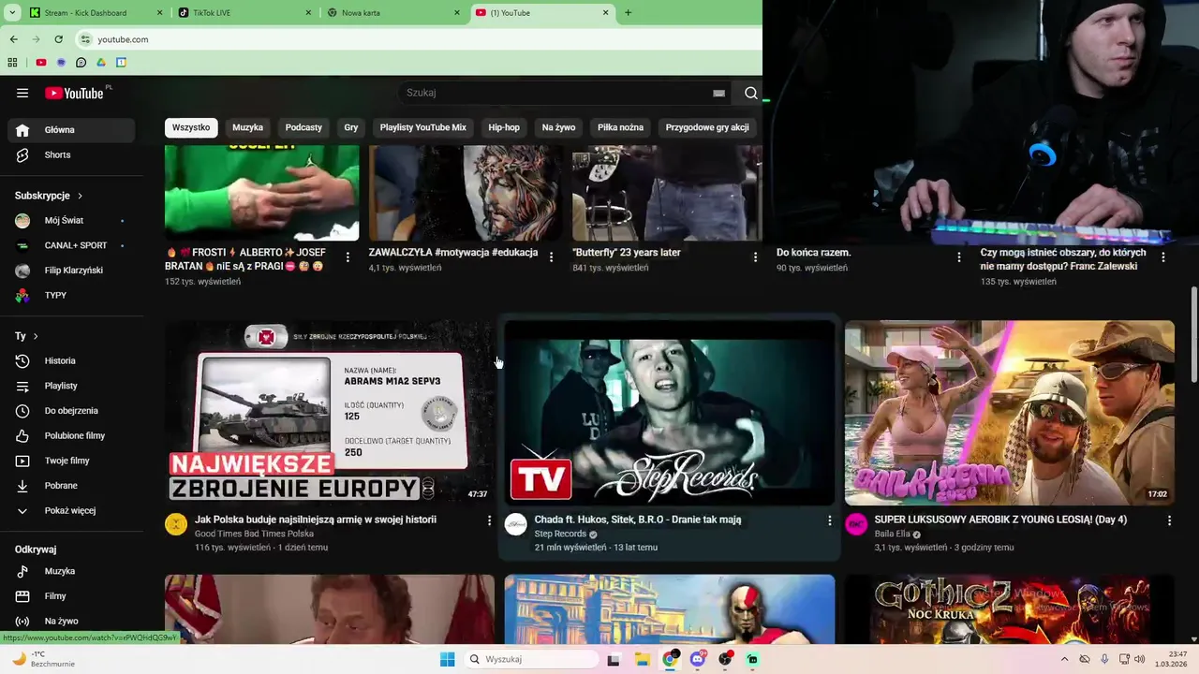Select the Piłka nożna filter chip

point(621,127)
